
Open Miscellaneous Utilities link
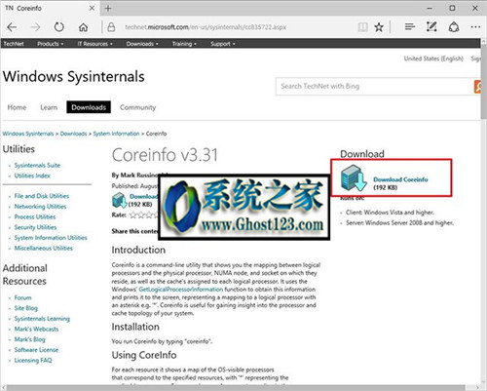point(44,248)
